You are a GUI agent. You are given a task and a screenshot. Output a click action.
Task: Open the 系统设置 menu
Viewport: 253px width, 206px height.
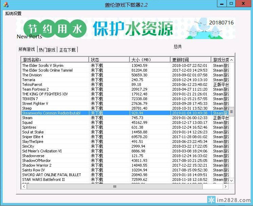[13, 14]
